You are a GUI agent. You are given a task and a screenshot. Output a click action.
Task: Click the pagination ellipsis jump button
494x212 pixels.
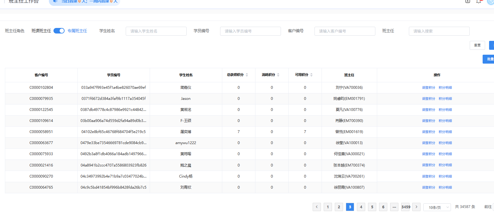394,207
